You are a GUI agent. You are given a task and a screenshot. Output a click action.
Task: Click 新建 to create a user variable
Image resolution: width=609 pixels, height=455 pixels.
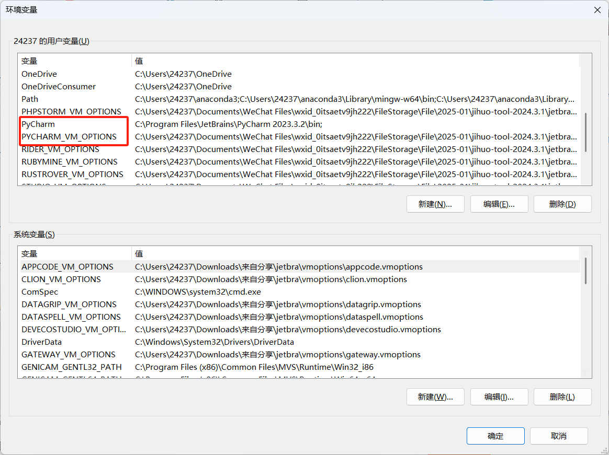435,204
